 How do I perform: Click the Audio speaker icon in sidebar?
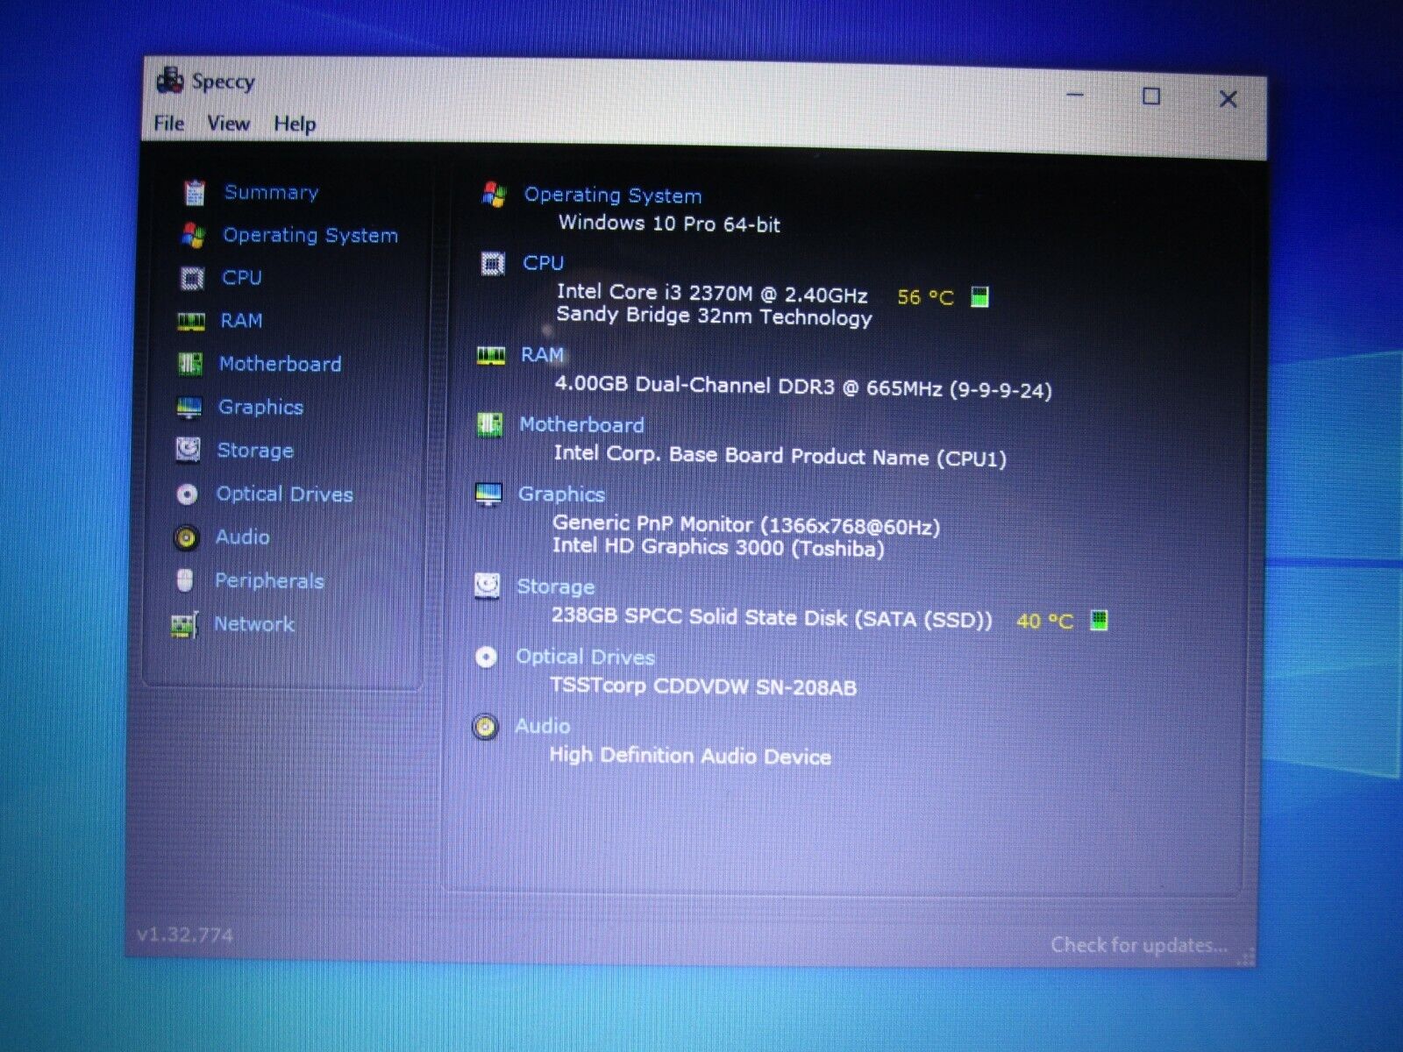186,537
